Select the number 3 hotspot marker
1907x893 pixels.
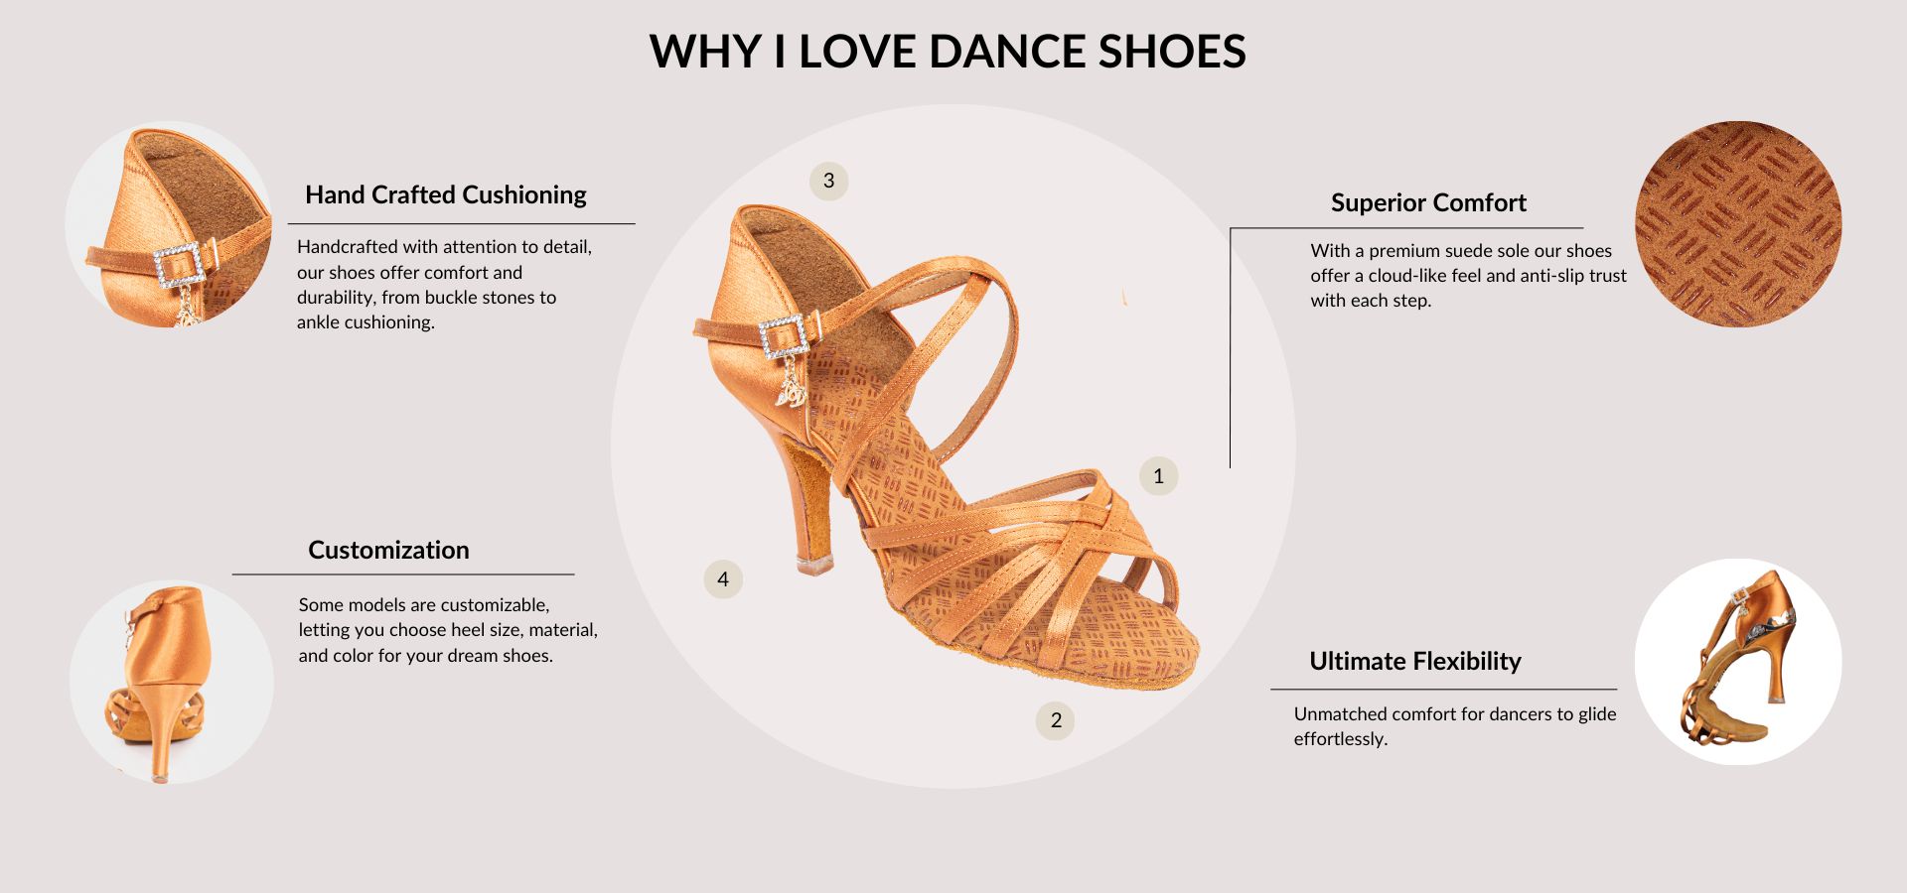pos(828,181)
